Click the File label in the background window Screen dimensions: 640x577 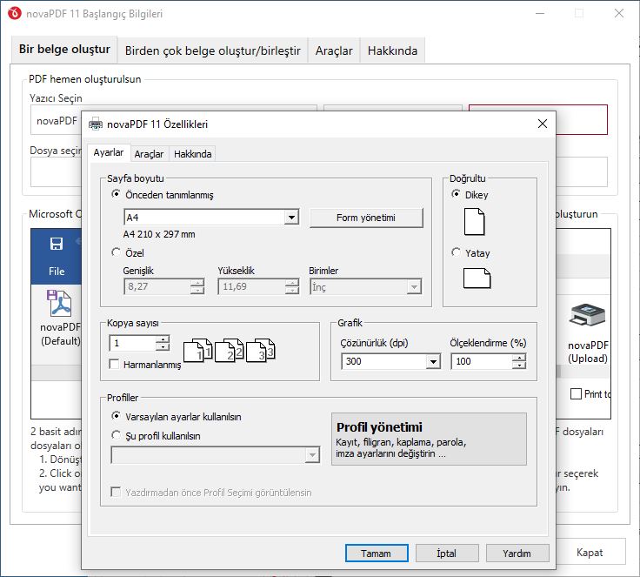click(57, 271)
